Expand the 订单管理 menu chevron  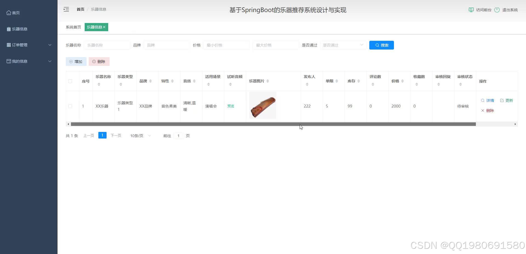pyautogui.click(x=50, y=45)
